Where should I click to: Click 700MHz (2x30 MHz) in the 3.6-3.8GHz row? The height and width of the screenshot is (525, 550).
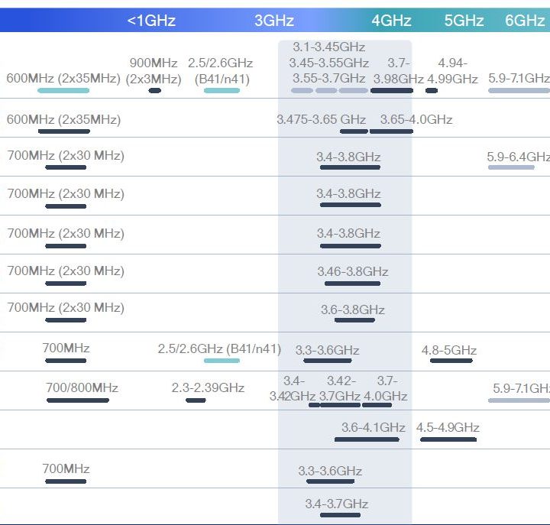(66, 307)
